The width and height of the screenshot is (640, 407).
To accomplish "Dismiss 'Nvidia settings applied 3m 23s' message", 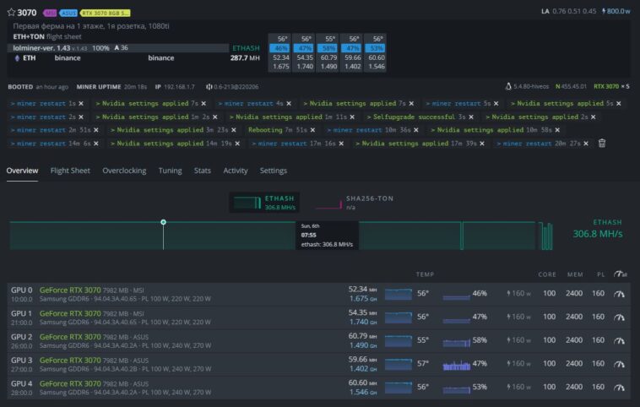I will [234, 130].
